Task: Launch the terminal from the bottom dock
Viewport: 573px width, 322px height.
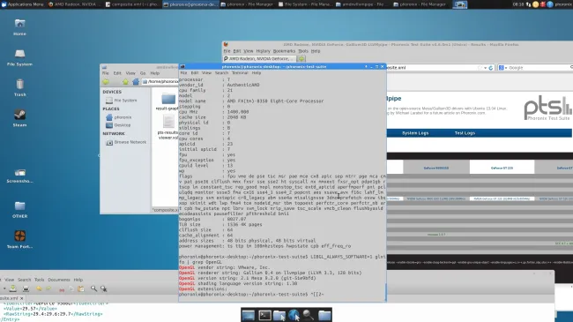Action: click(264, 315)
